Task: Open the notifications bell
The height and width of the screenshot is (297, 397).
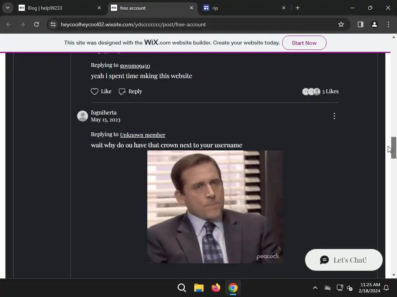Action: click(387, 288)
